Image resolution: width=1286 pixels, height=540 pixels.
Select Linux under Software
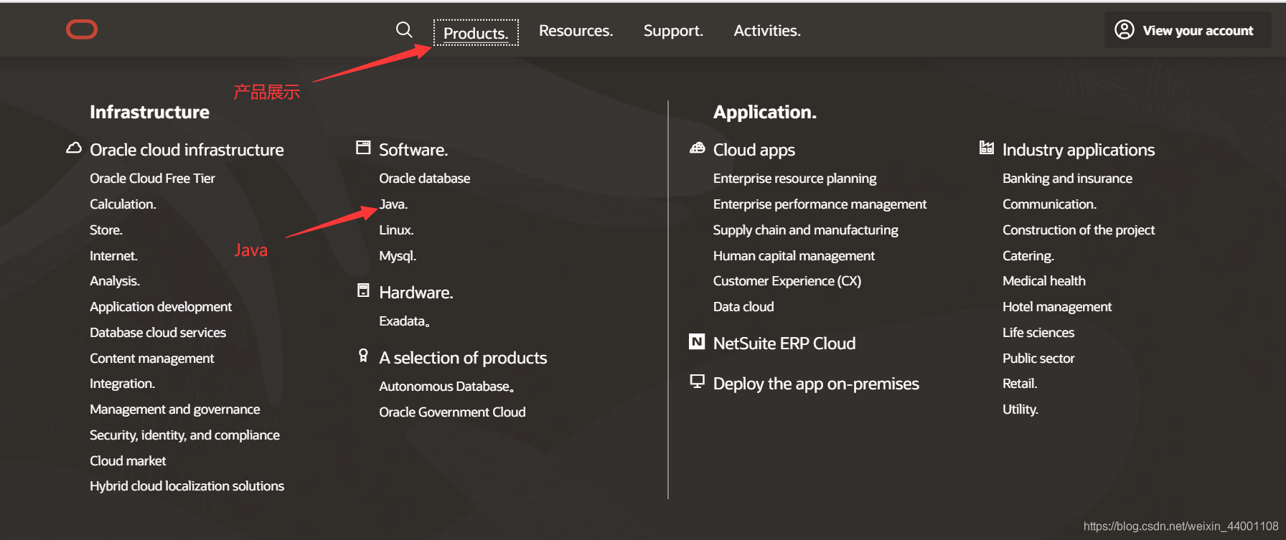pos(396,230)
